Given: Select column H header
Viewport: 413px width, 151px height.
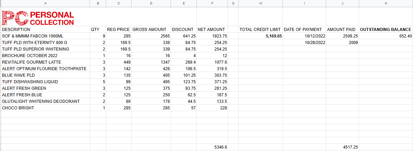Looking at the screenshot, I should [x=261, y=3].
